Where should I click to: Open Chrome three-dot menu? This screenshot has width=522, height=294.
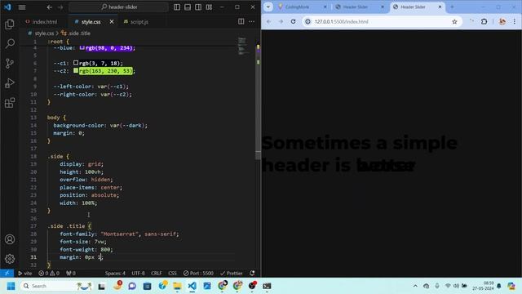515,22
